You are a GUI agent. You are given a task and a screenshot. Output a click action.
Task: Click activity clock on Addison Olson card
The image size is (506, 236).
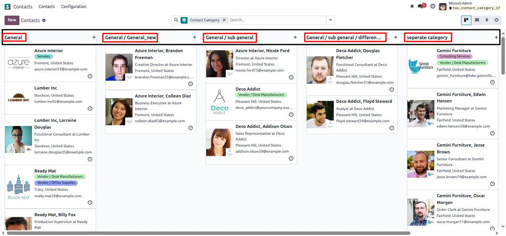pyautogui.click(x=291, y=158)
